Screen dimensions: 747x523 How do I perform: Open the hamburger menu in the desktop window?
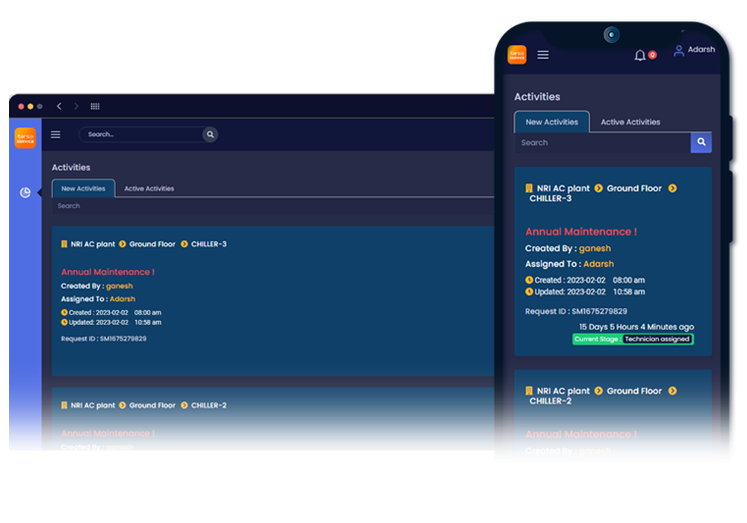tap(55, 134)
